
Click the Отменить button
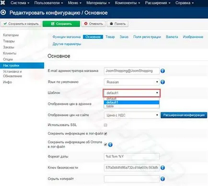[x=93, y=24]
